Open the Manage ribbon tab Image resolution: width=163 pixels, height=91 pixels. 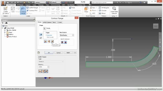tap(41, 5)
